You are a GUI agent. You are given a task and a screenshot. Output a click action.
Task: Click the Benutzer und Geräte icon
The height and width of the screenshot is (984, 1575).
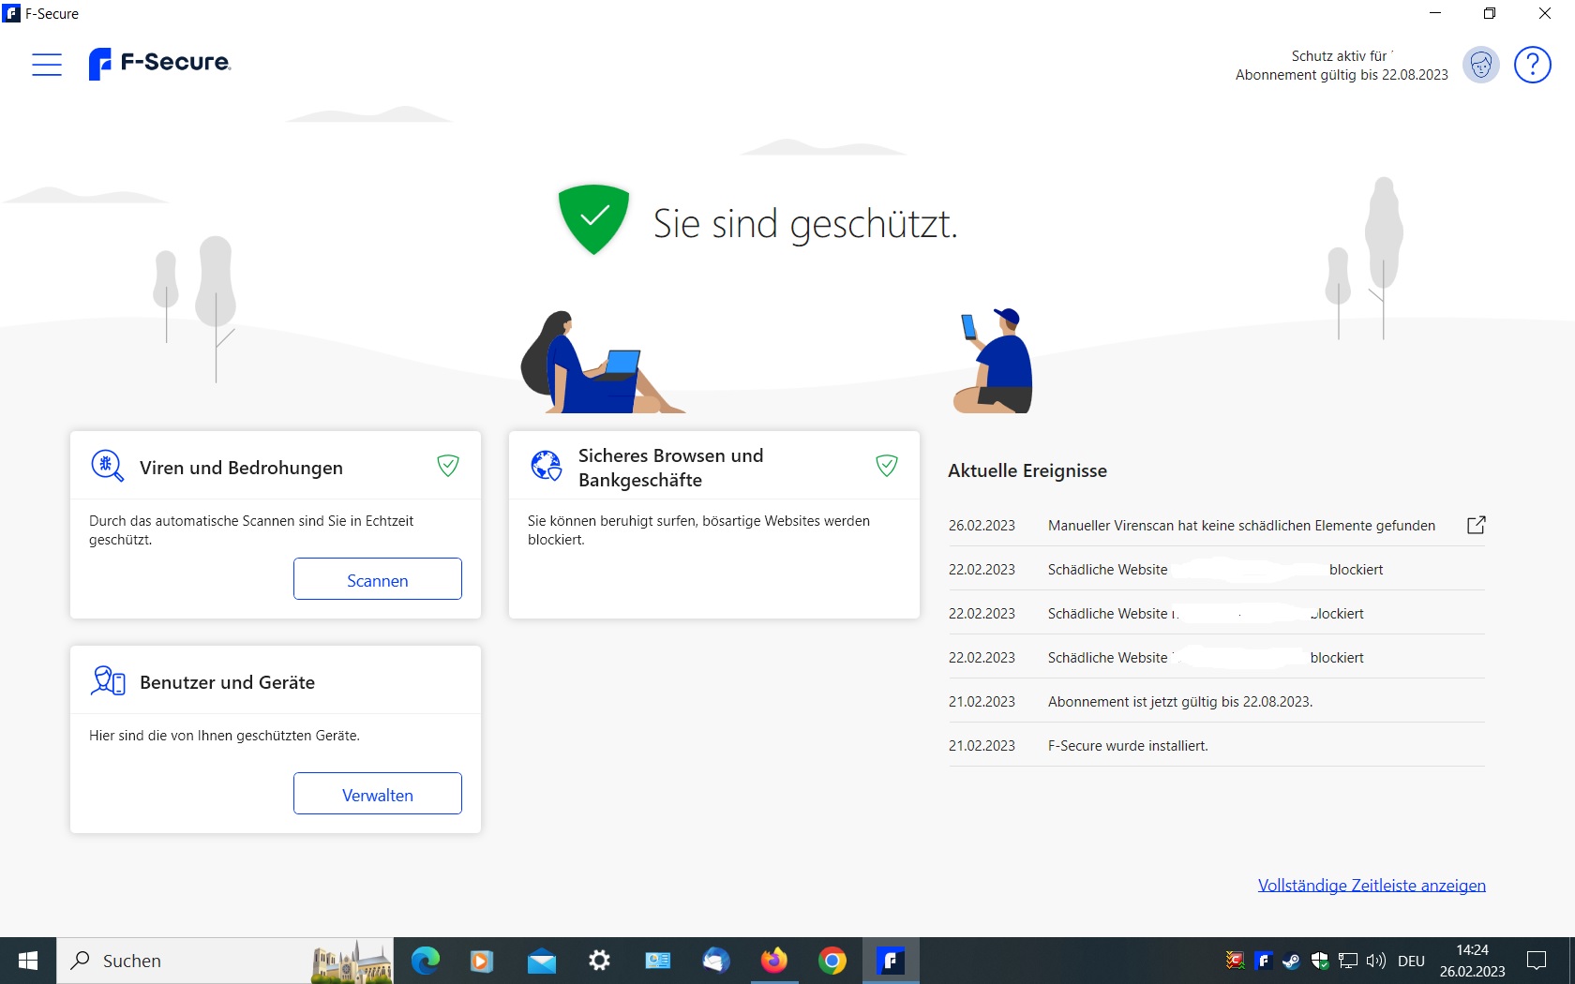click(x=108, y=680)
